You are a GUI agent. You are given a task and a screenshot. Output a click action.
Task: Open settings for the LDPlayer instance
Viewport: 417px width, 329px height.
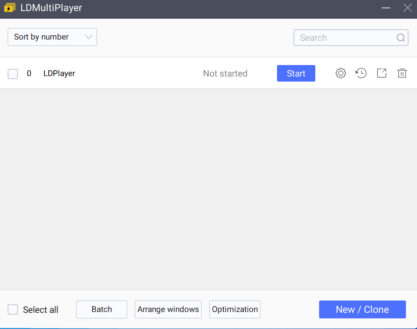[x=340, y=73]
